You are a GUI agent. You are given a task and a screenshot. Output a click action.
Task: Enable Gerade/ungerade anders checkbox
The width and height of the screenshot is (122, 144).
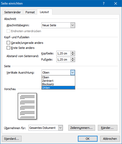(8, 43)
